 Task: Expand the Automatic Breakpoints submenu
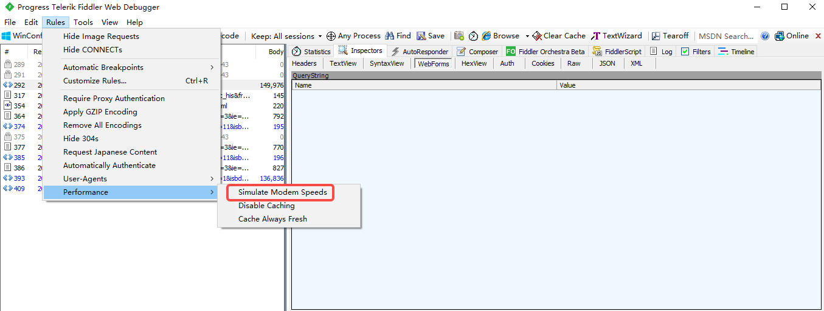tap(131, 67)
